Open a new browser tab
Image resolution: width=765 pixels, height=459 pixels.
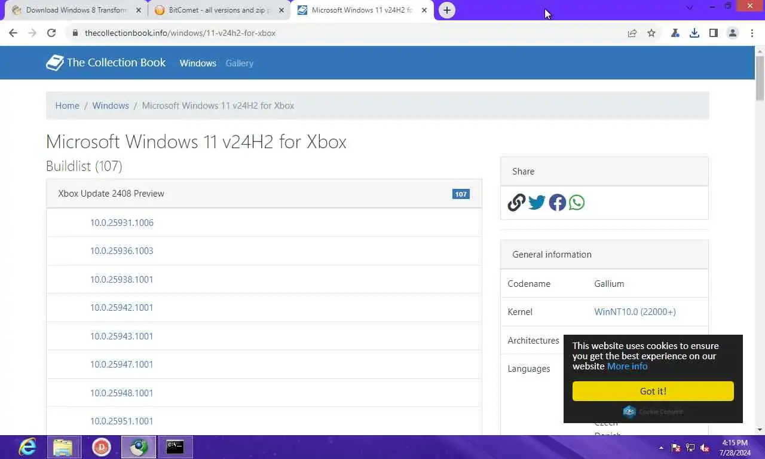pos(447,10)
